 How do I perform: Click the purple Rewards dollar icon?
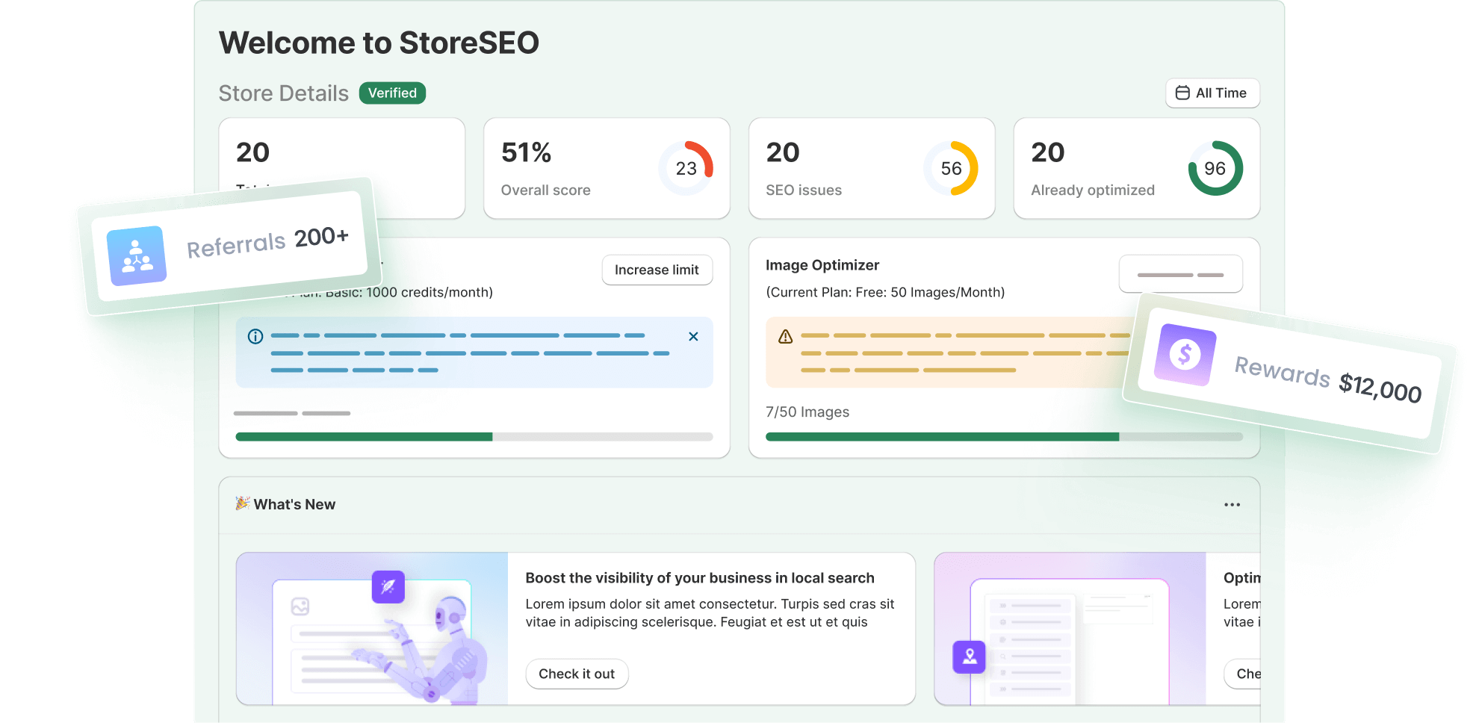(1185, 355)
